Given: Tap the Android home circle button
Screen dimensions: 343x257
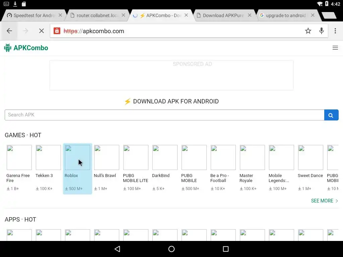Looking at the screenshot, I should [171, 249].
